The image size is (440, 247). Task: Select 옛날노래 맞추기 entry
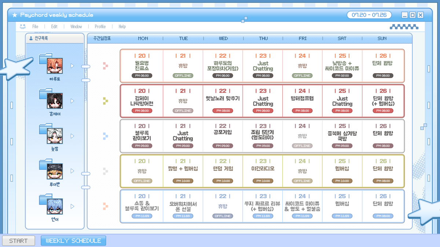(223, 98)
